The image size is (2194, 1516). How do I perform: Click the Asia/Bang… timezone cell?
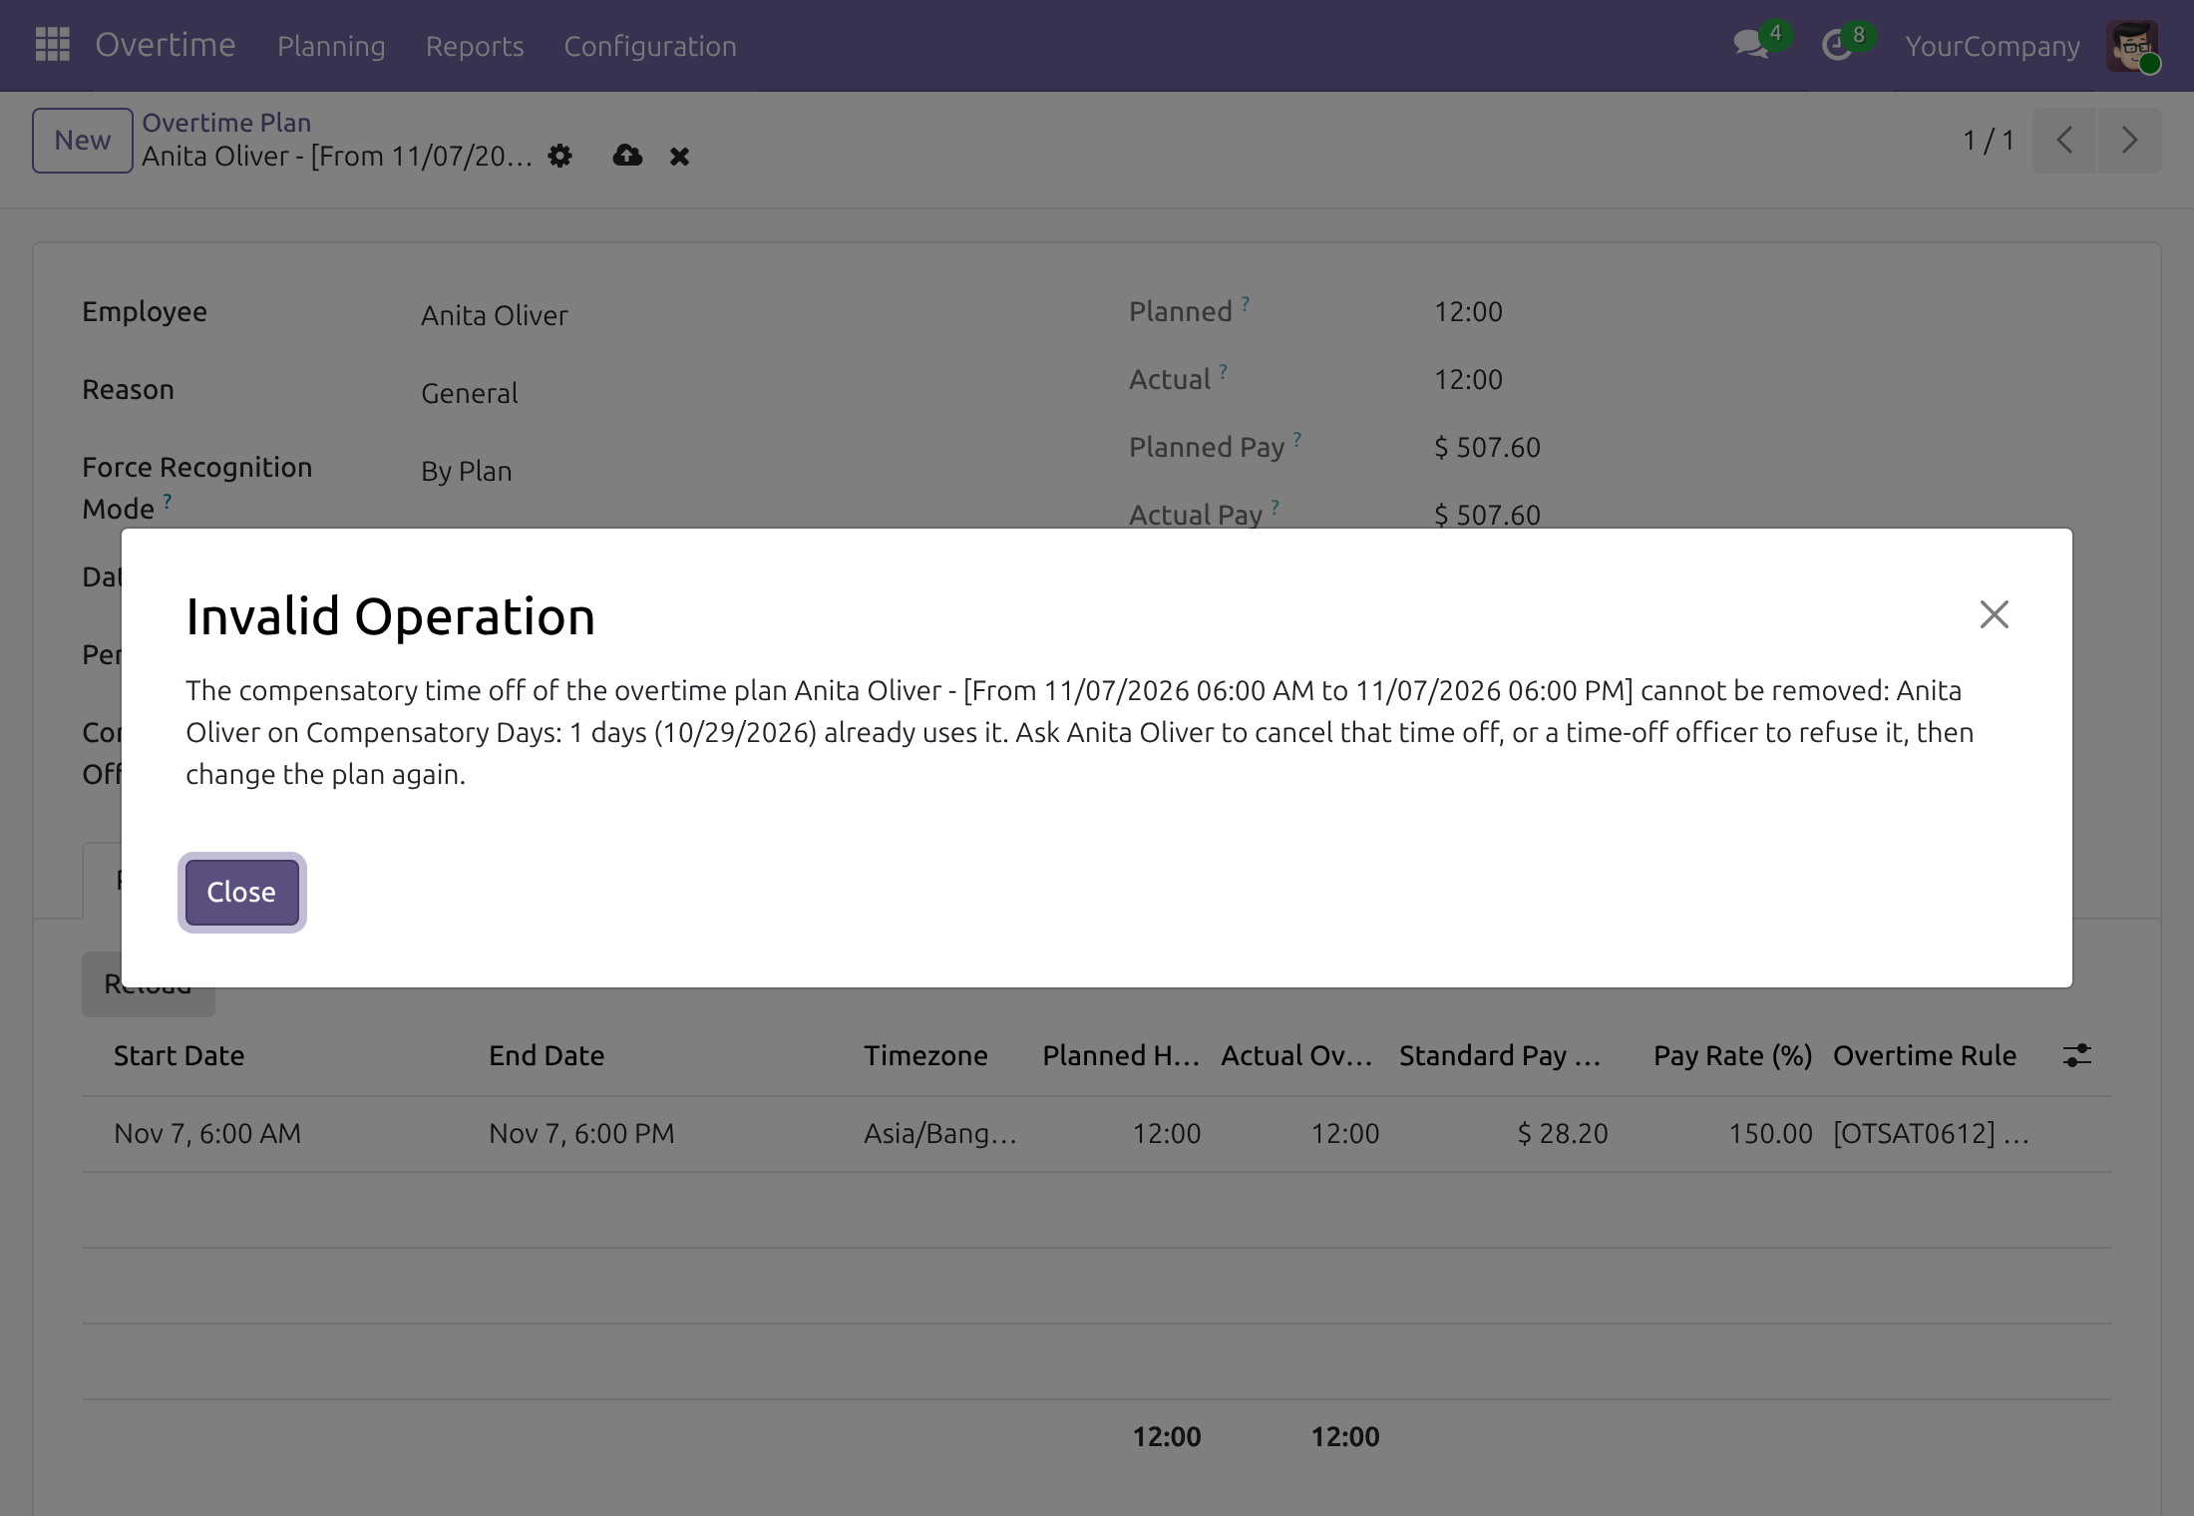[940, 1133]
